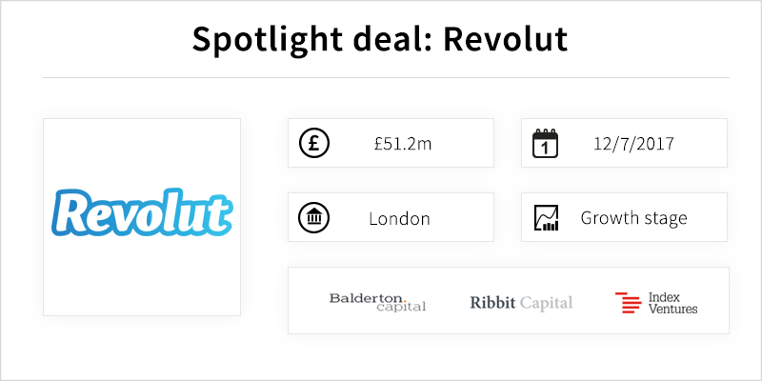Click the grey word Capital in Ribbit logo

(x=546, y=303)
